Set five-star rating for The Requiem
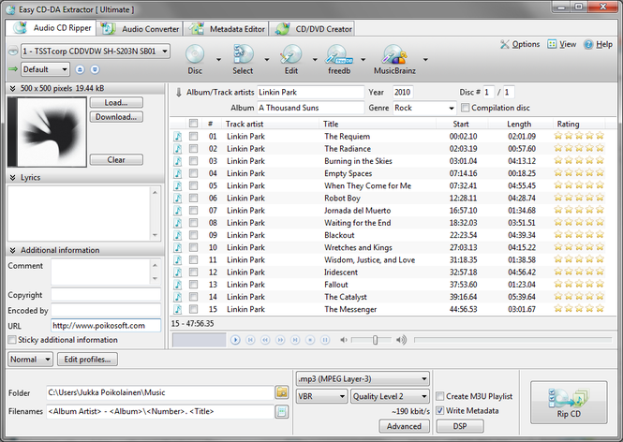The height and width of the screenshot is (442, 623). [600, 136]
